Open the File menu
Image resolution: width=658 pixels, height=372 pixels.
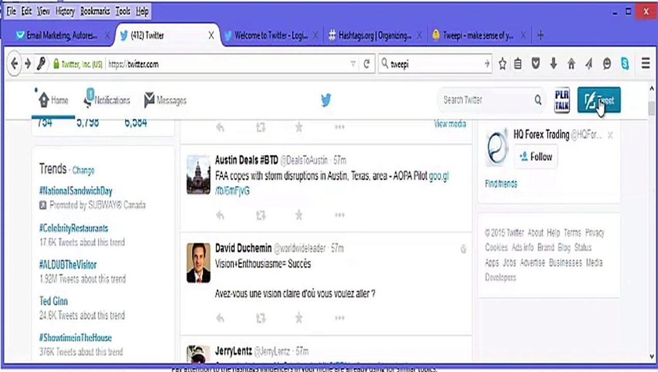pyautogui.click(x=11, y=11)
